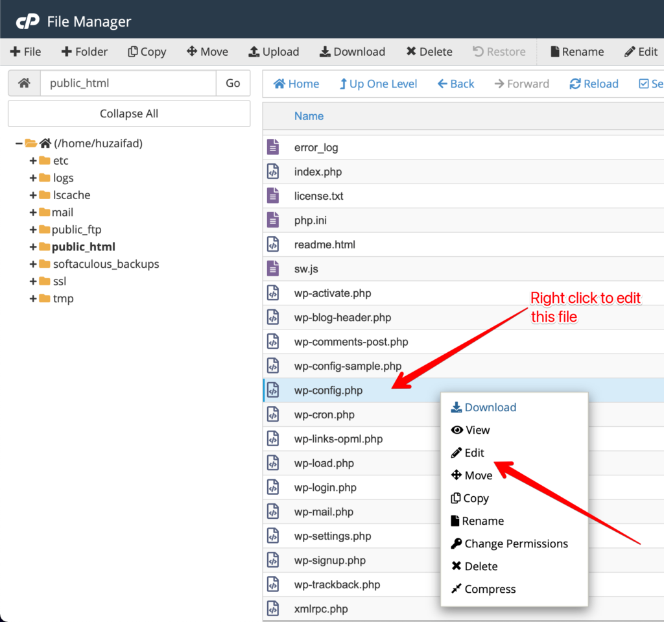The width and height of the screenshot is (664, 622).
Task: Click the Go button
Action: point(233,84)
